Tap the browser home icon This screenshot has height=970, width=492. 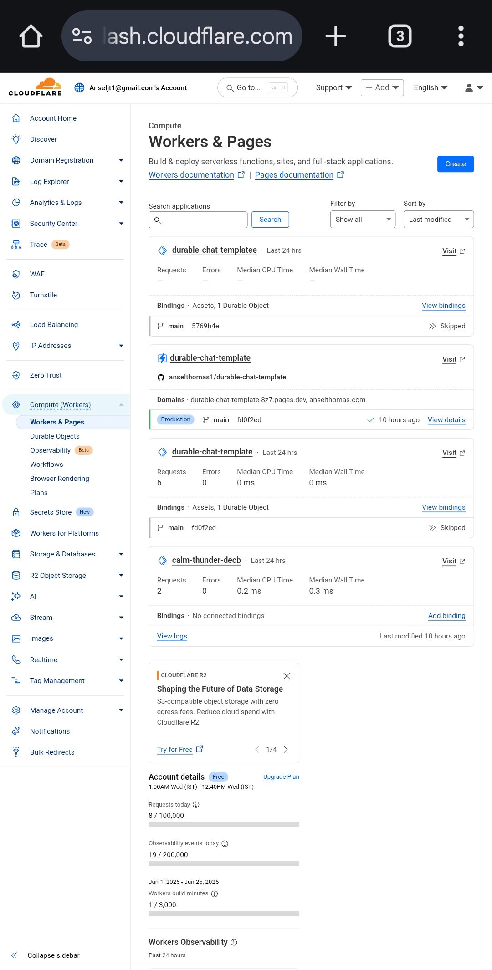coord(31,36)
